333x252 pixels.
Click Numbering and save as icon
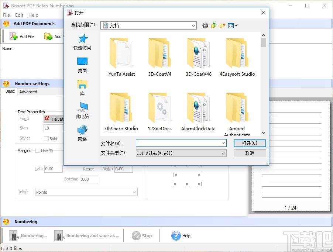click(59, 236)
